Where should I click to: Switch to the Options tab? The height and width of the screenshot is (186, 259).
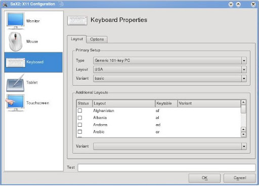[97, 40]
